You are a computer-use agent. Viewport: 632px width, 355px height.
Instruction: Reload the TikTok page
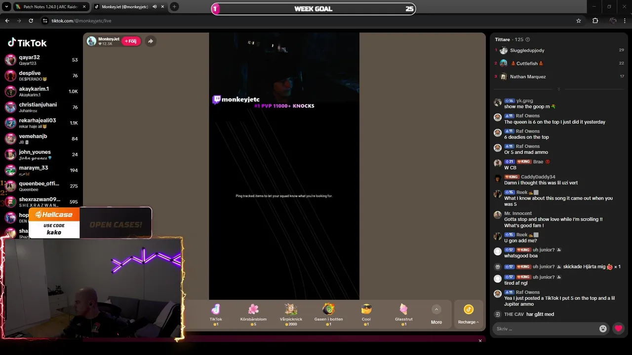pos(31,21)
